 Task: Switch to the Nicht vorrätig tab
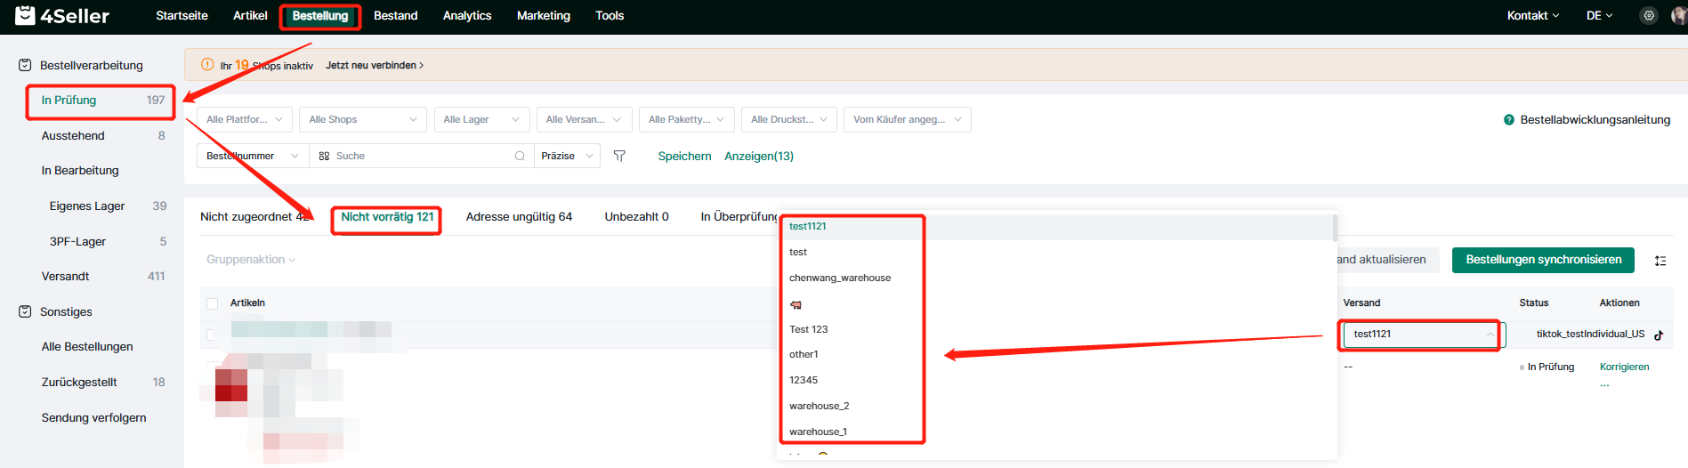pos(387,217)
